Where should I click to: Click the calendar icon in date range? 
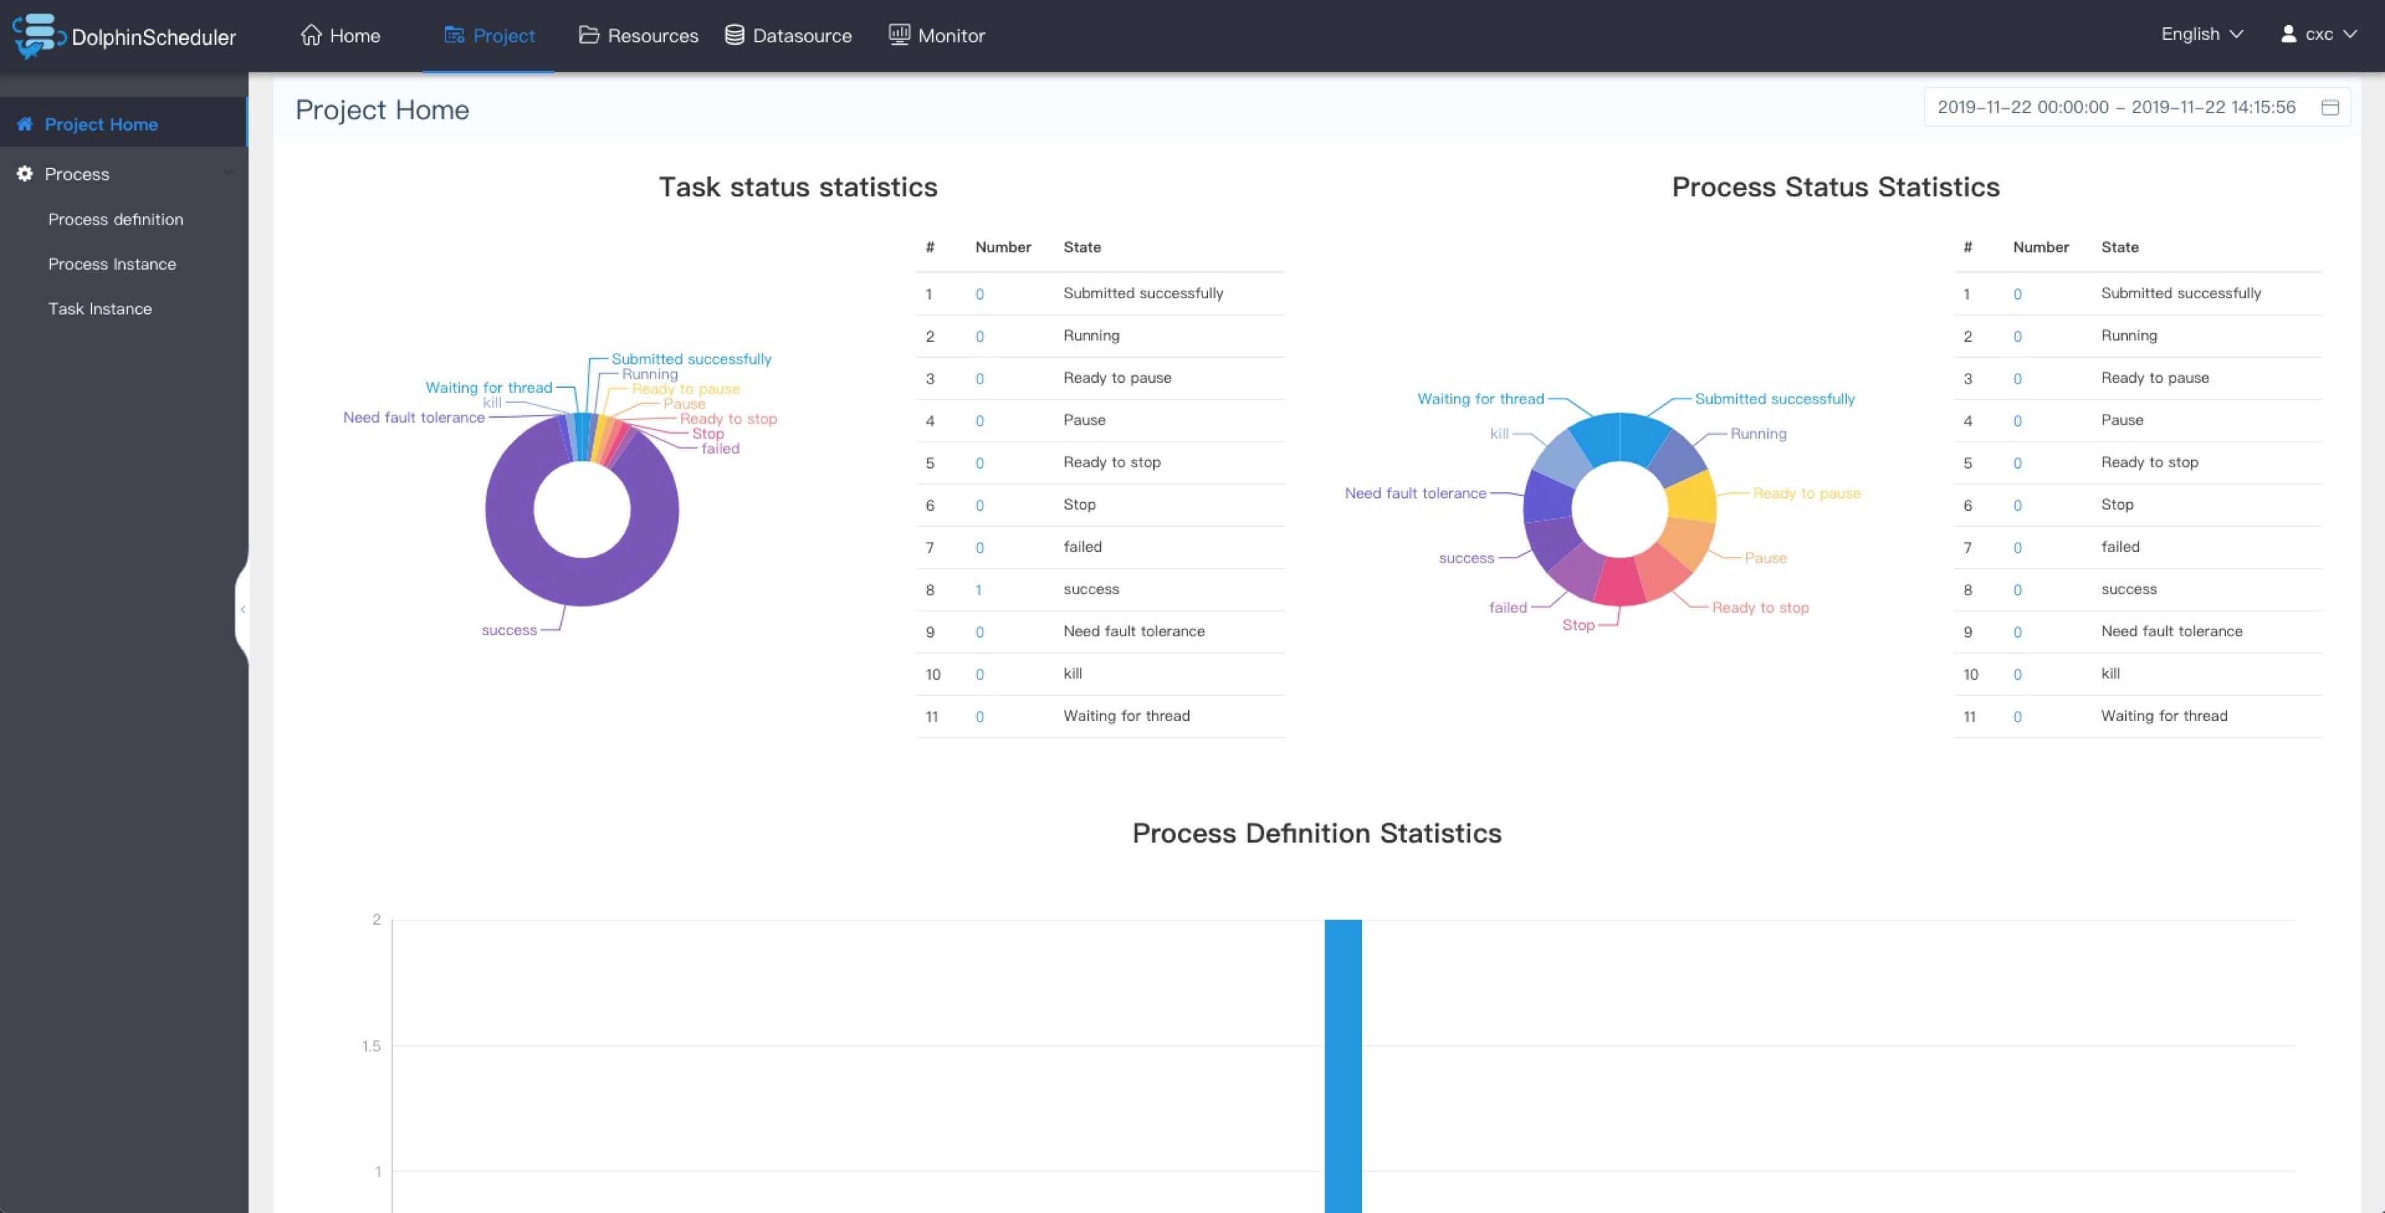[2330, 108]
